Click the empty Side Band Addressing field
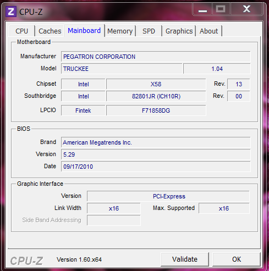269x271 pixels. pyautogui.click(x=114, y=220)
